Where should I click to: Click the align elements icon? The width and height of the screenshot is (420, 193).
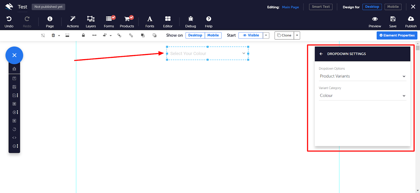(x=105, y=35)
